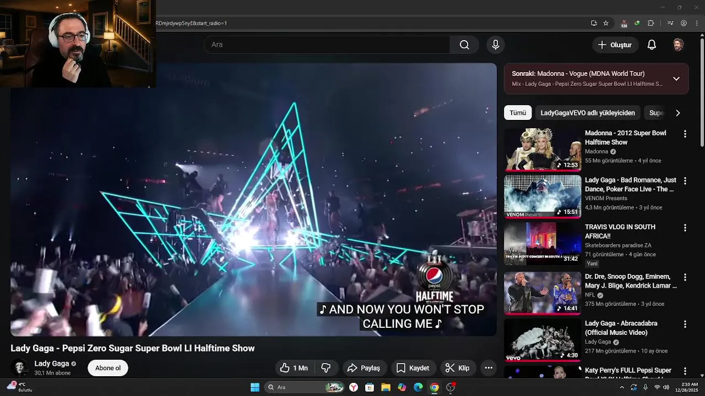705x396 pixels.
Task: Open the Windows Start menu
Action: pyautogui.click(x=255, y=387)
